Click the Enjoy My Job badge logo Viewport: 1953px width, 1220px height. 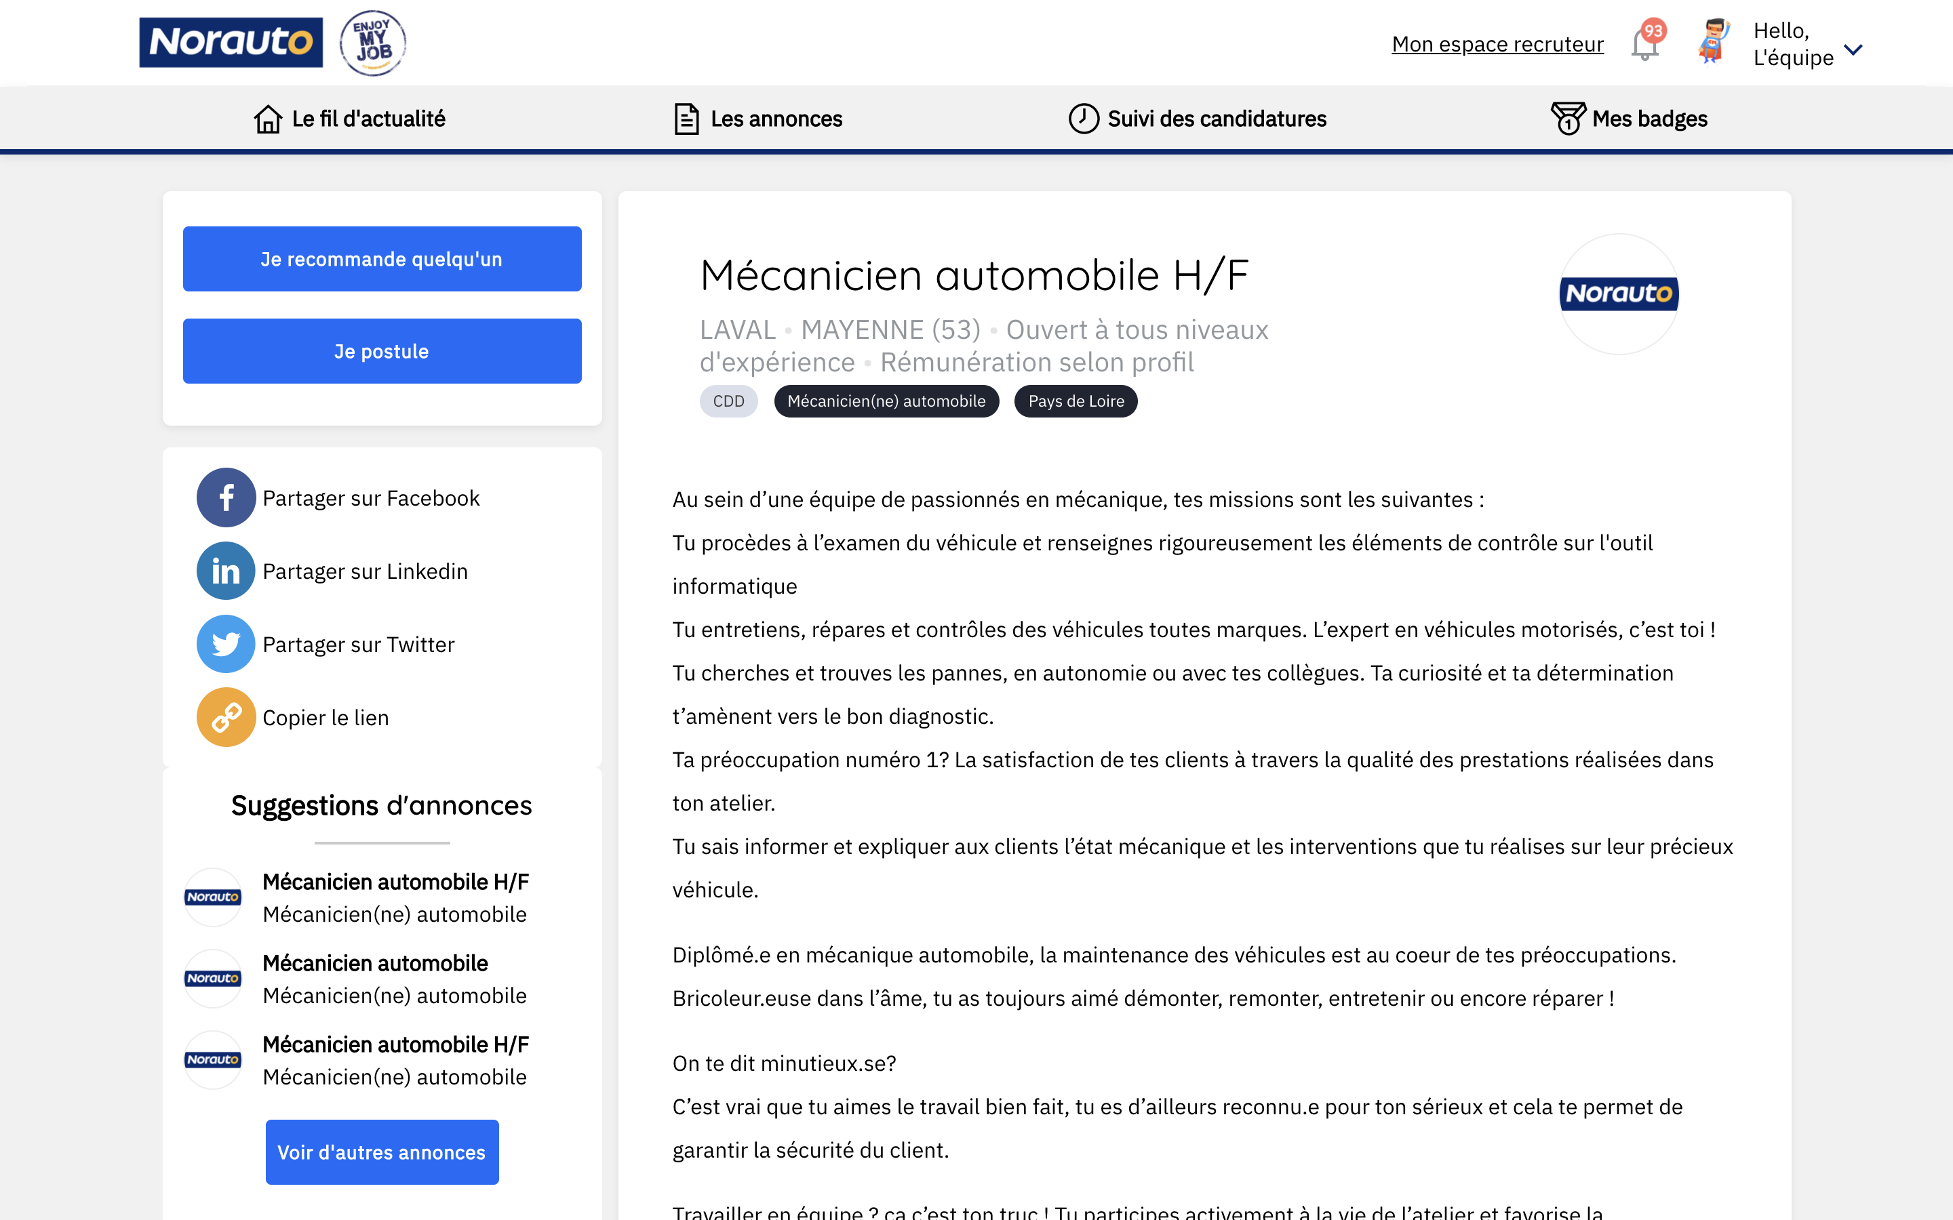point(372,43)
